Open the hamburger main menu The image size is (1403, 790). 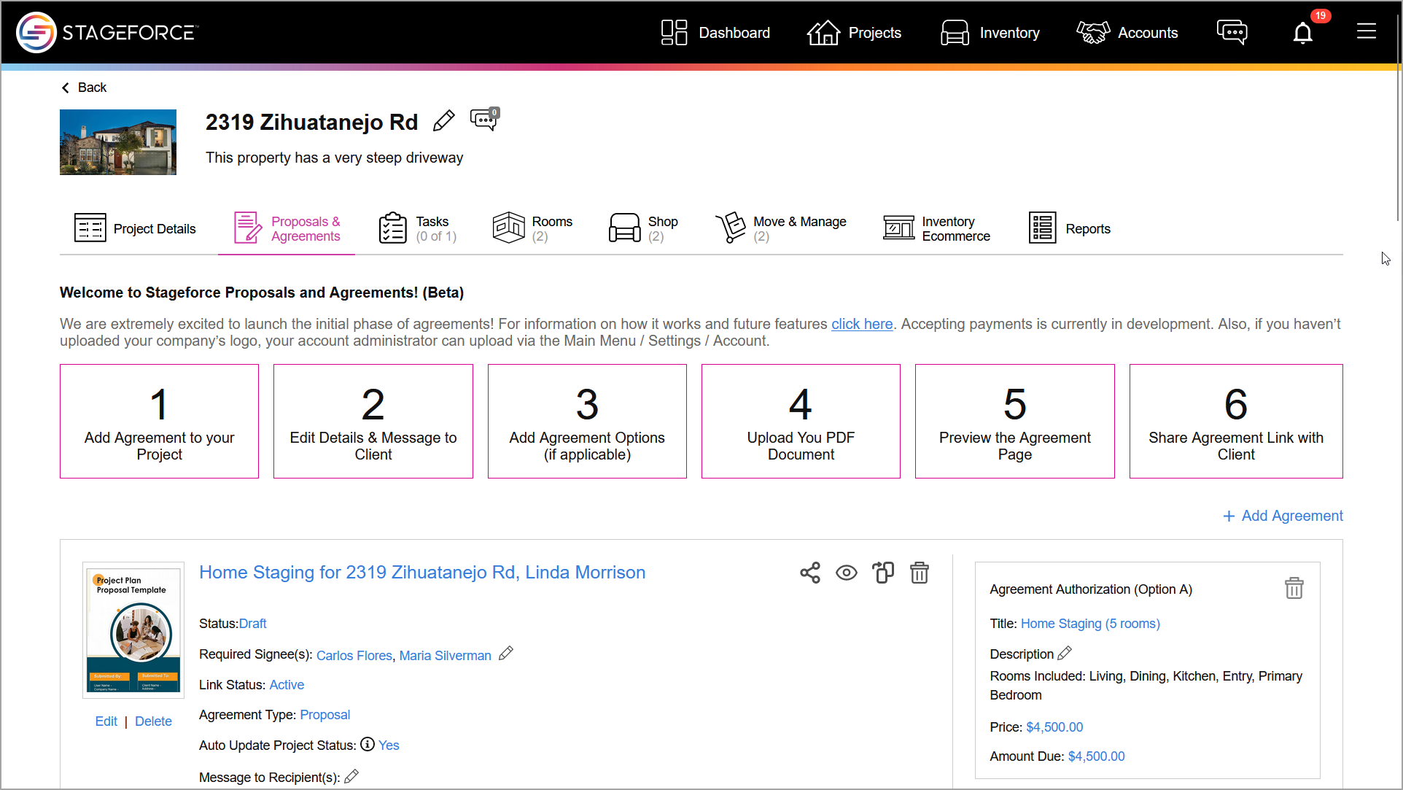click(1366, 31)
